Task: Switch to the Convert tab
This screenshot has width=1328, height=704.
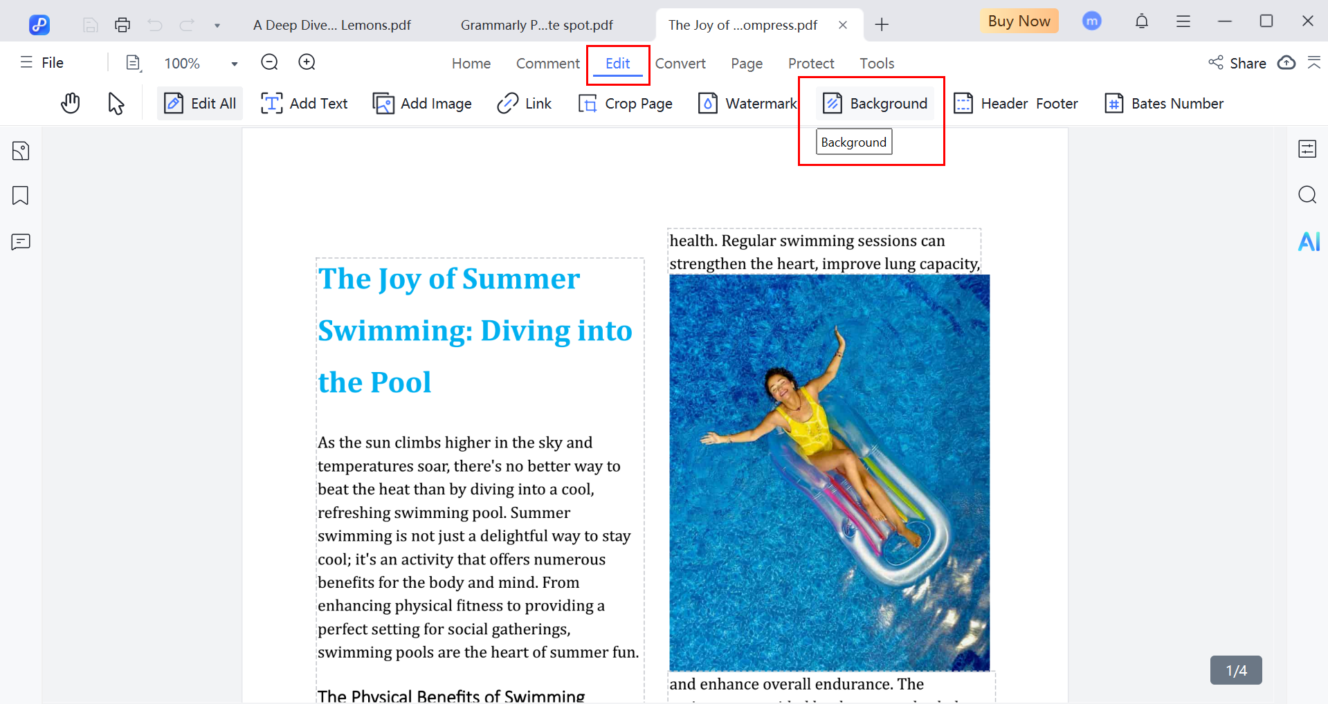Action: [680, 64]
